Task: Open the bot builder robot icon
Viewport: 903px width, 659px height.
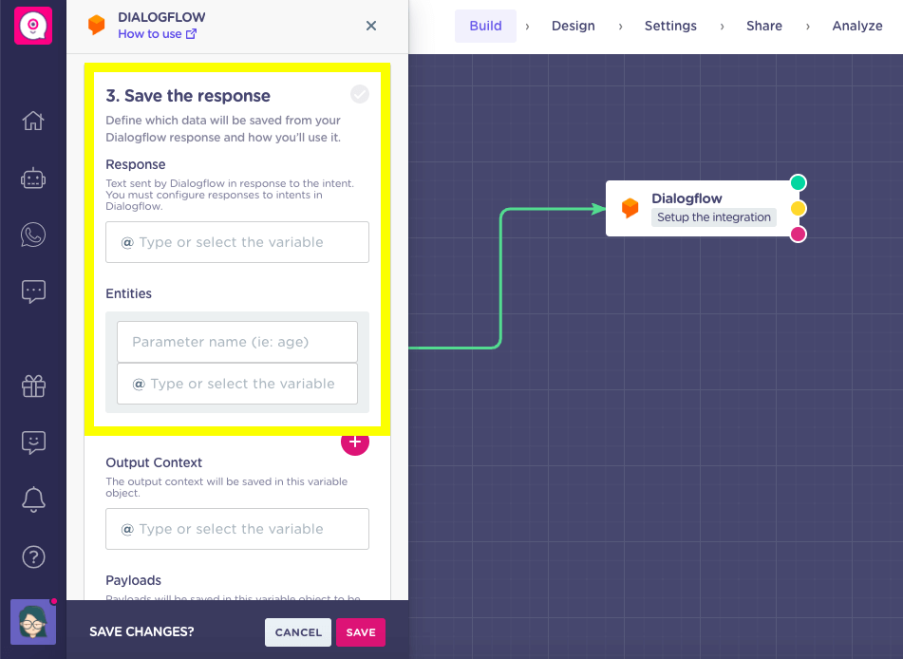Action: tap(33, 179)
